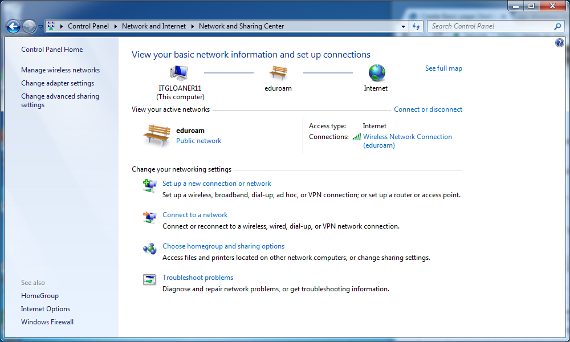Expand the address bar history dropdown
The width and height of the screenshot is (570, 342).
(403, 26)
